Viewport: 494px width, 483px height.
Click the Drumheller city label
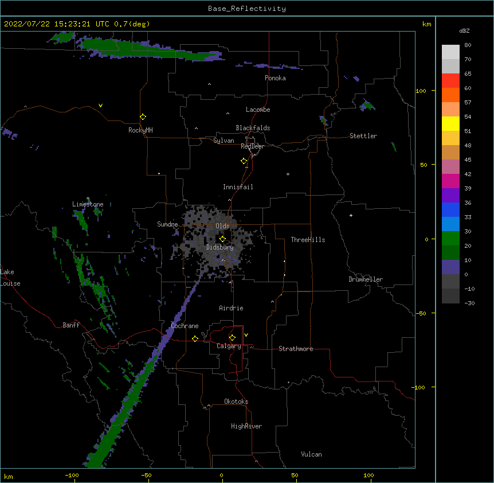point(366,279)
